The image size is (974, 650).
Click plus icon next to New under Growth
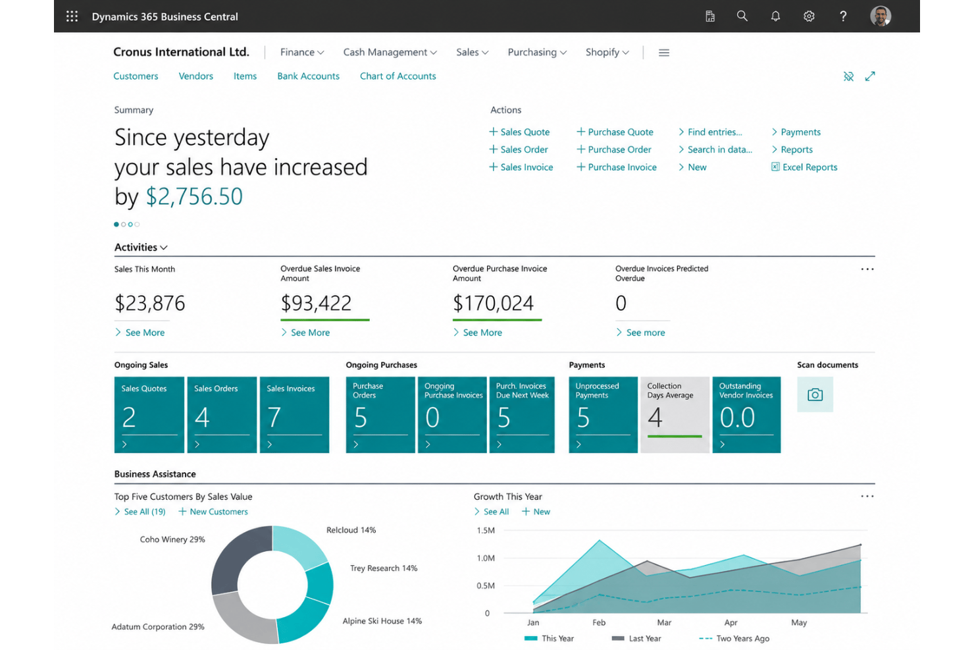pyautogui.click(x=526, y=512)
